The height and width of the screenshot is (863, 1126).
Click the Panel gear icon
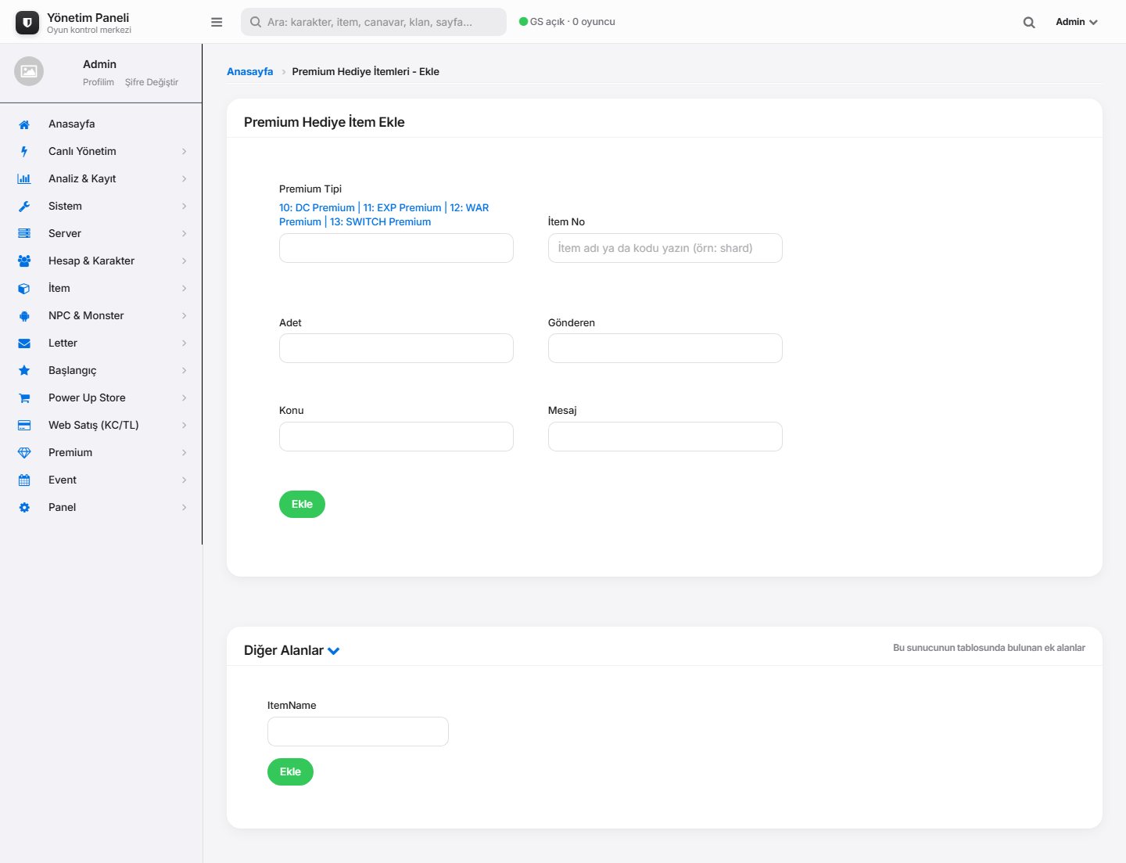click(x=24, y=508)
